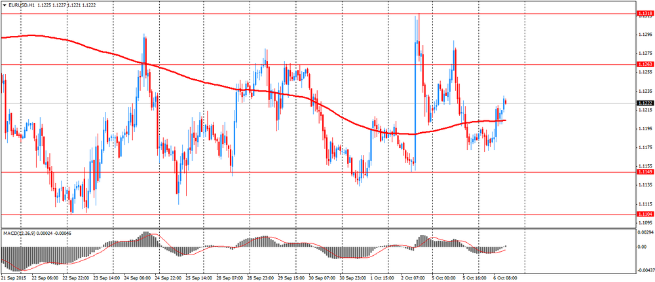Click the 0.00294 MACD scale value
The height and width of the screenshot is (282, 655).
point(644,232)
